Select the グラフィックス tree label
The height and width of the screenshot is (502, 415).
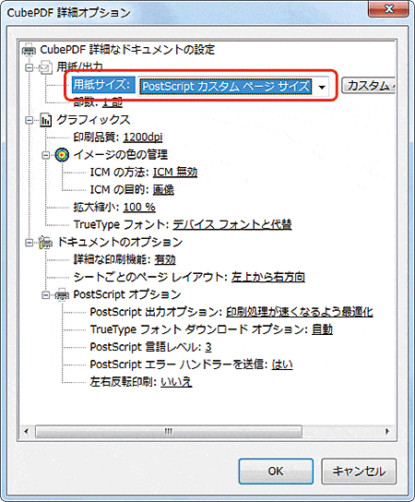tap(93, 120)
